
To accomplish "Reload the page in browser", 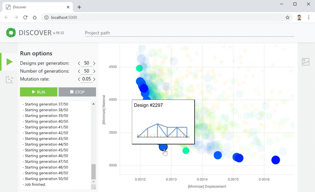I will point(25,17).
